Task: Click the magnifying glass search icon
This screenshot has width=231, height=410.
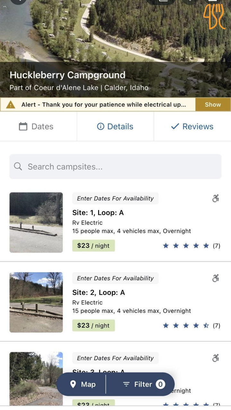Action: (x=18, y=167)
